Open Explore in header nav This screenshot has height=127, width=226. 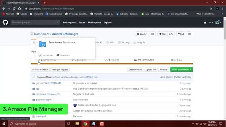(107, 23)
